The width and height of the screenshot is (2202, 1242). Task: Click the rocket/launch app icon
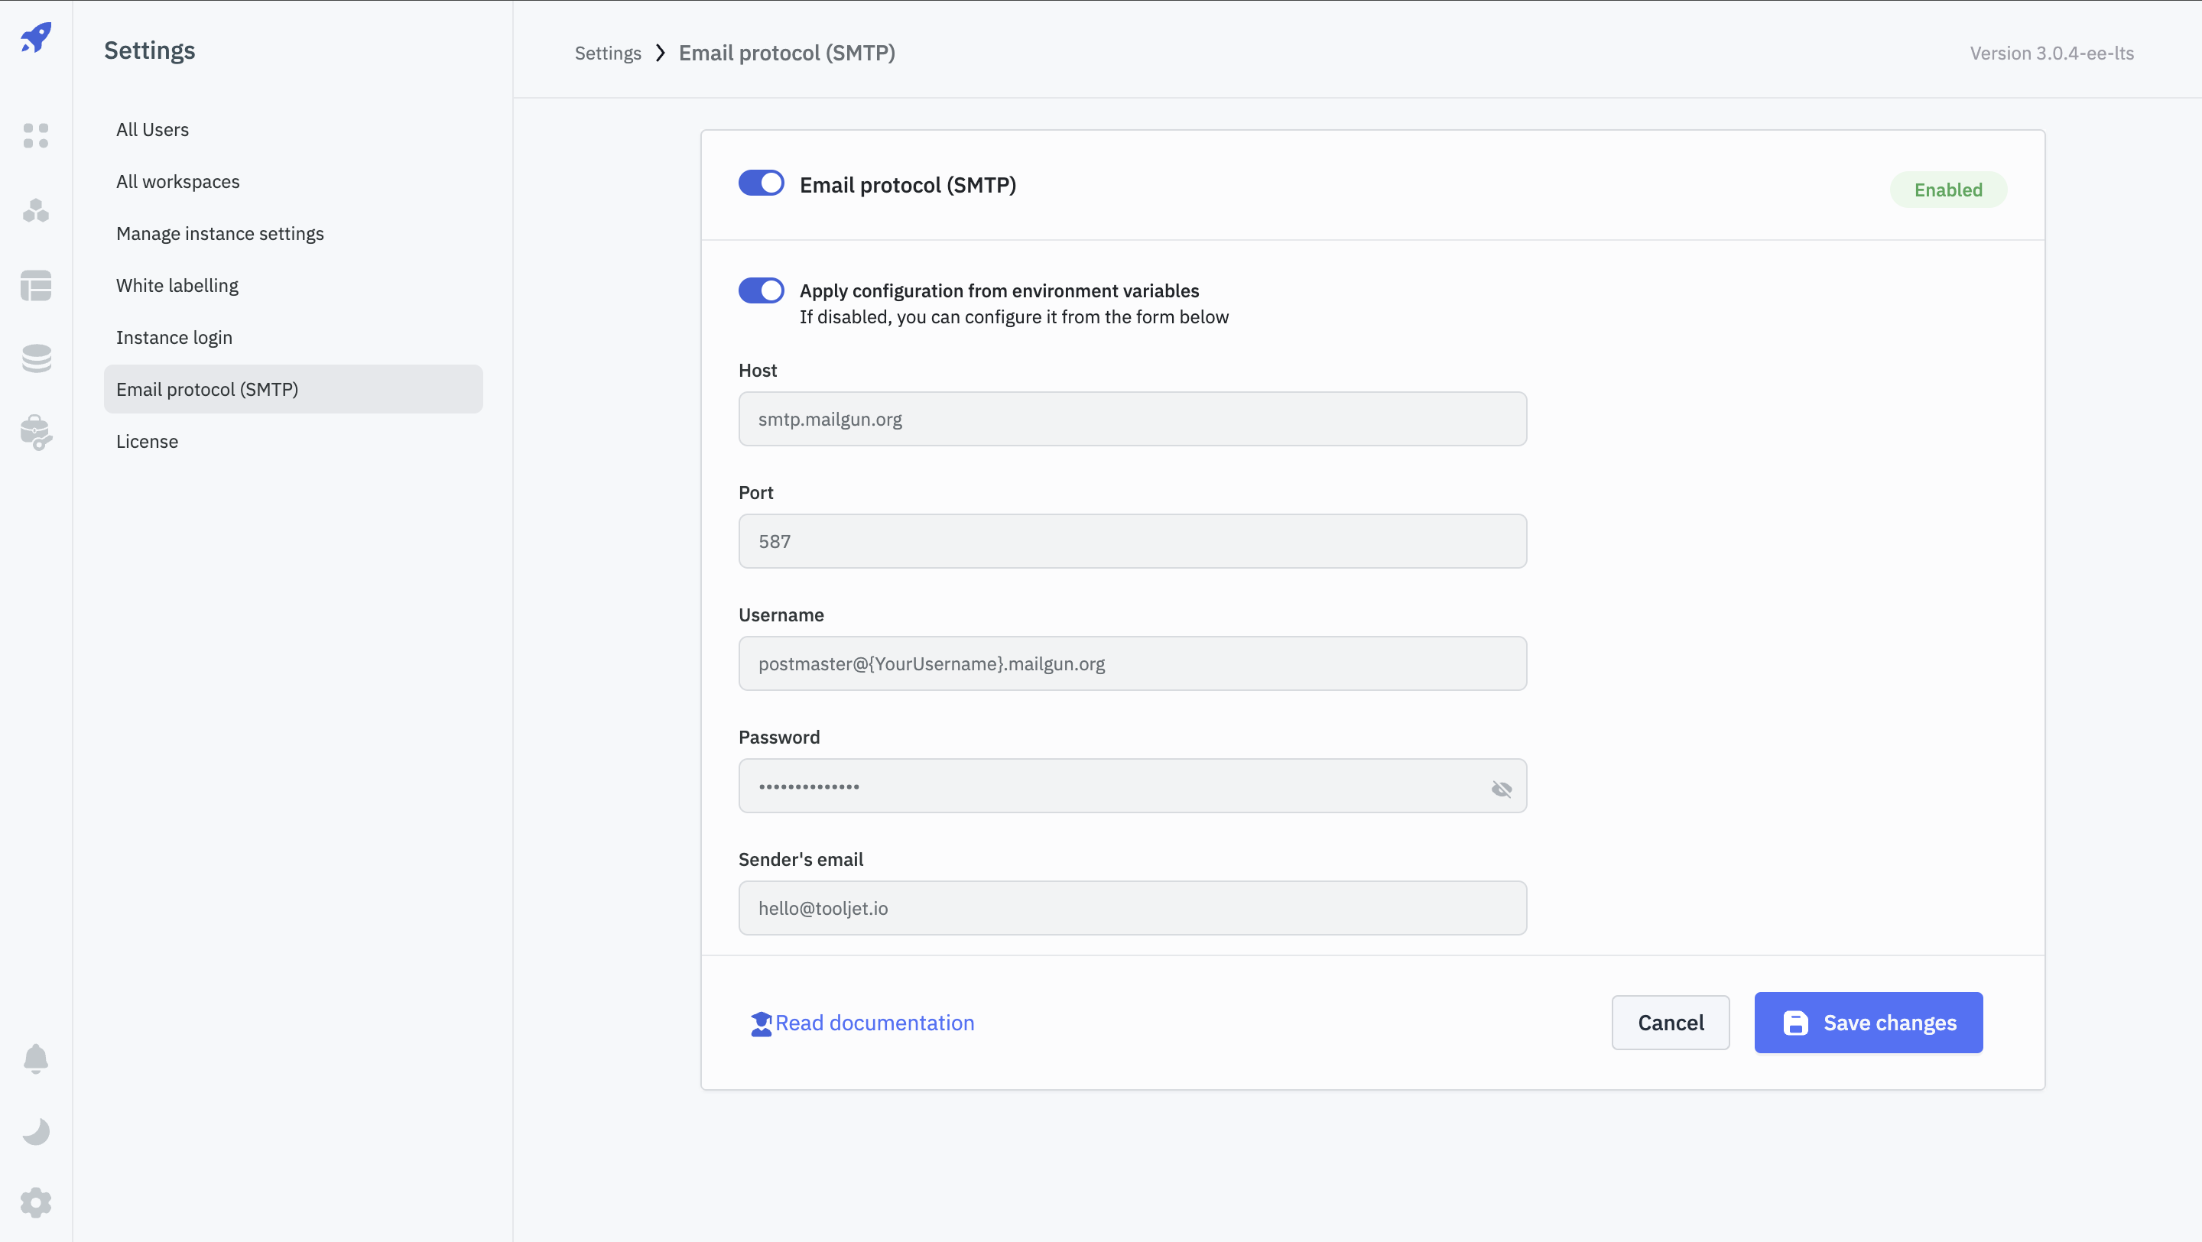[x=36, y=36]
